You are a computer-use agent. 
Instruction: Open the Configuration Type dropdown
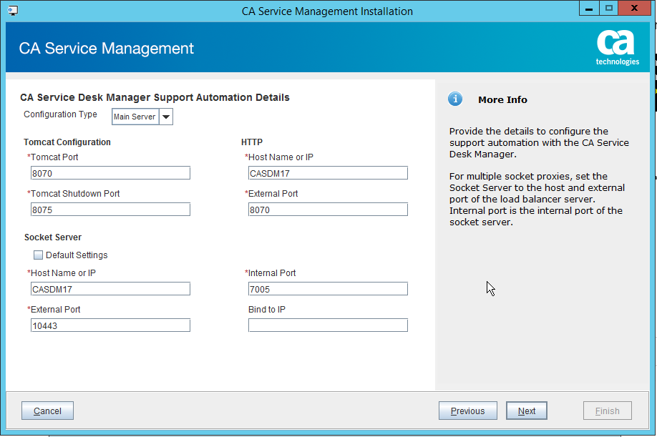coord(165,116)
